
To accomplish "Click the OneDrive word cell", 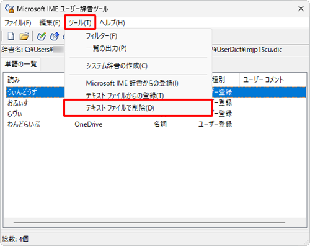I will pos(89,124).
